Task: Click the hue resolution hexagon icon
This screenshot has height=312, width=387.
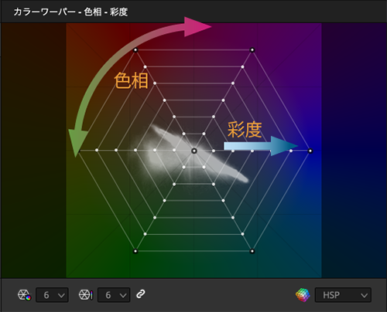Action: click(x=24, y=295)
